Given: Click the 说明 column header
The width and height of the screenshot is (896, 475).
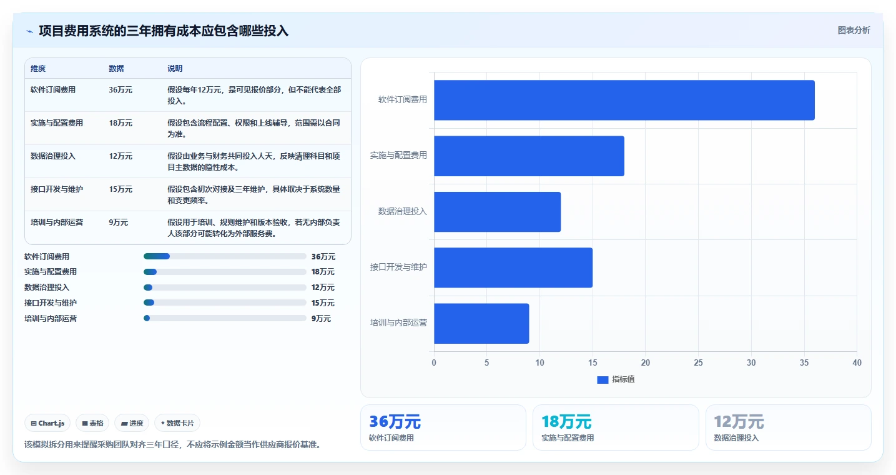Looking at the screenshot, I should 175,69.
